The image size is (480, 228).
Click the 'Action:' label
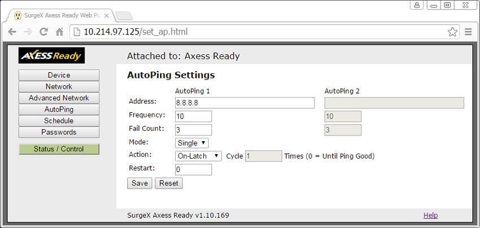[x=140, y=154]
